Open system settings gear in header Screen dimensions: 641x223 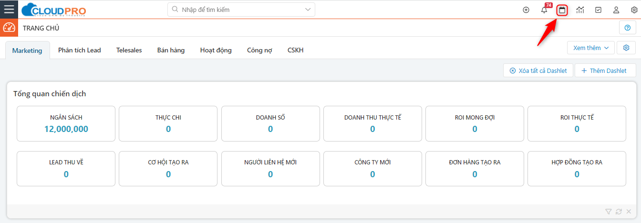coord(634,10)
